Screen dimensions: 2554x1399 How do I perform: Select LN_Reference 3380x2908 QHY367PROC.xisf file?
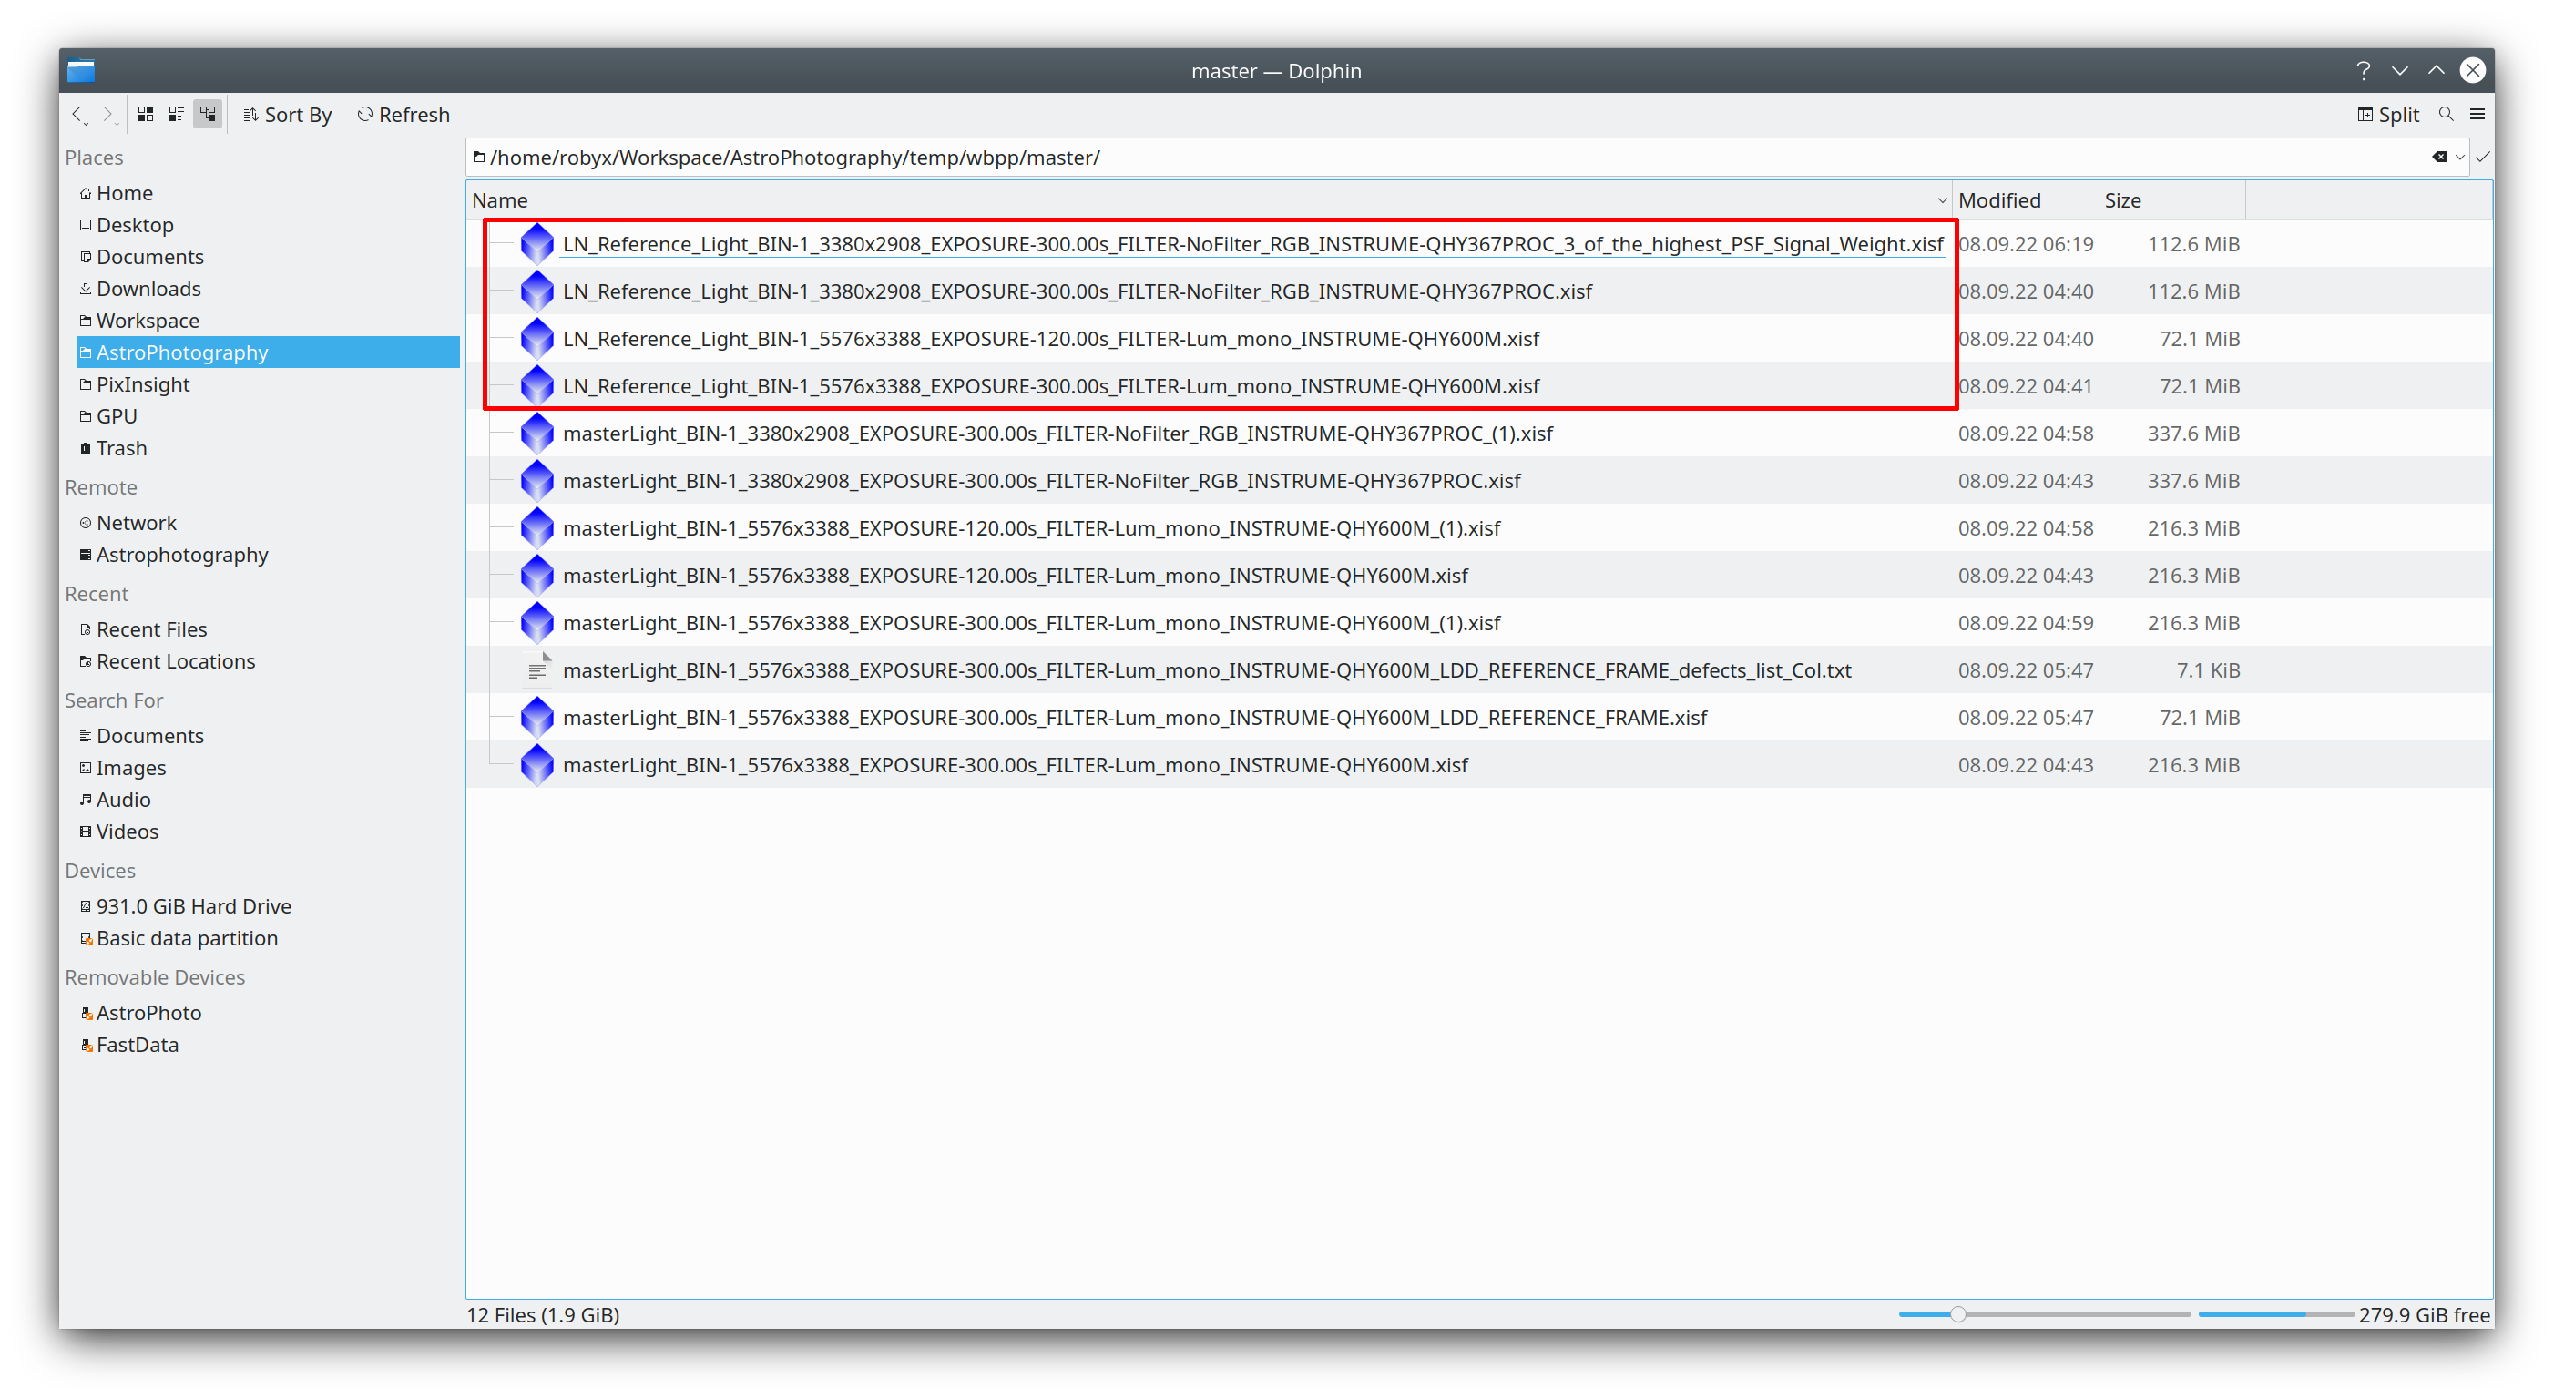pyautogui.click(x=1077, y=291)
